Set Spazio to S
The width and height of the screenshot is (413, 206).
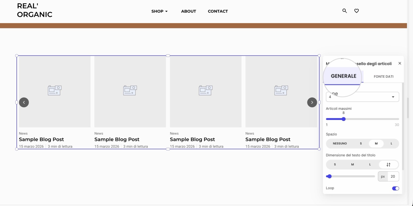(x=361, y=144)
